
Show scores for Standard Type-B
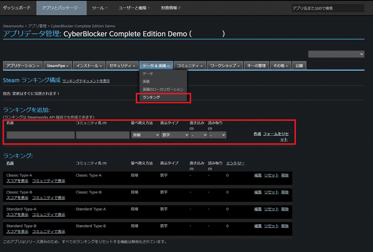tap(17, 232)
